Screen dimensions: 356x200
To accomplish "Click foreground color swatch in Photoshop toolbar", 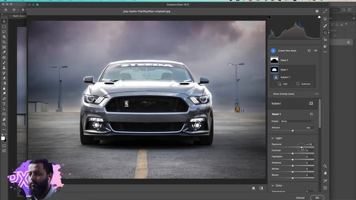I will [x=3, y=138].
